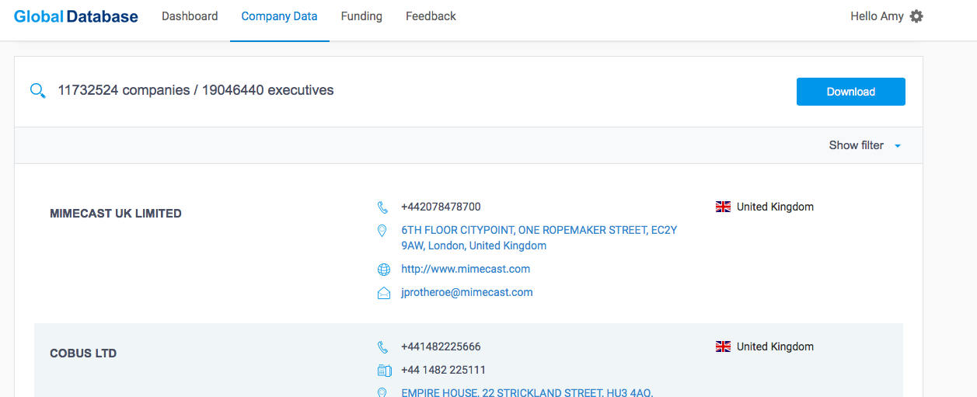
Task: Click the phone icon for Mimecast
Action: 382,207
